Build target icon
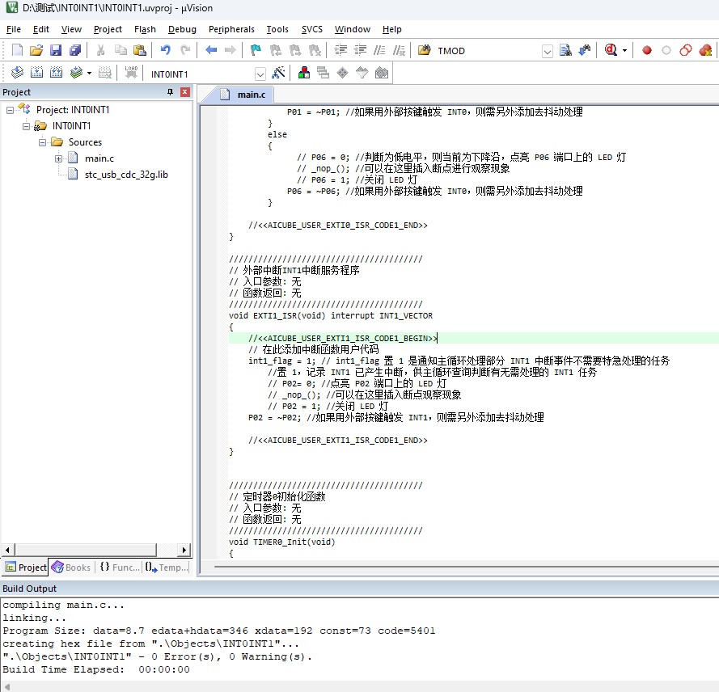This screenshot has width=719, height=692. click(x=36, y=73)
